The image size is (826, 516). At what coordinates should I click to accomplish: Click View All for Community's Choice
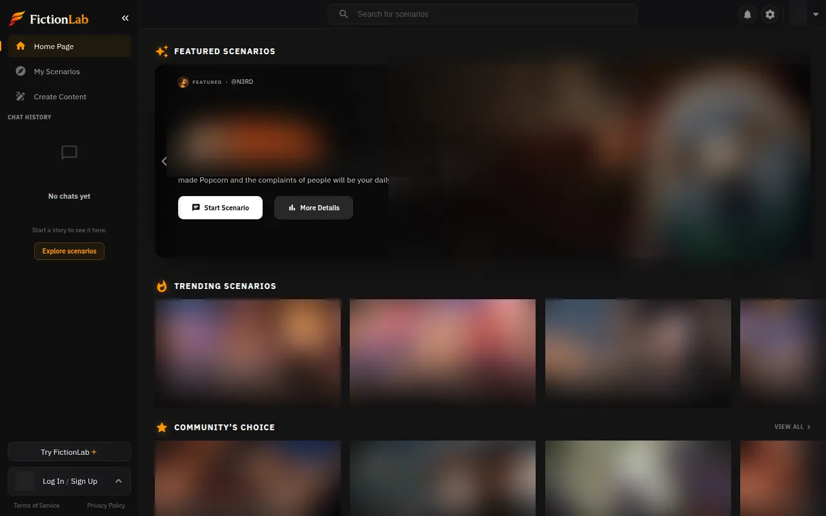[792, 427]
